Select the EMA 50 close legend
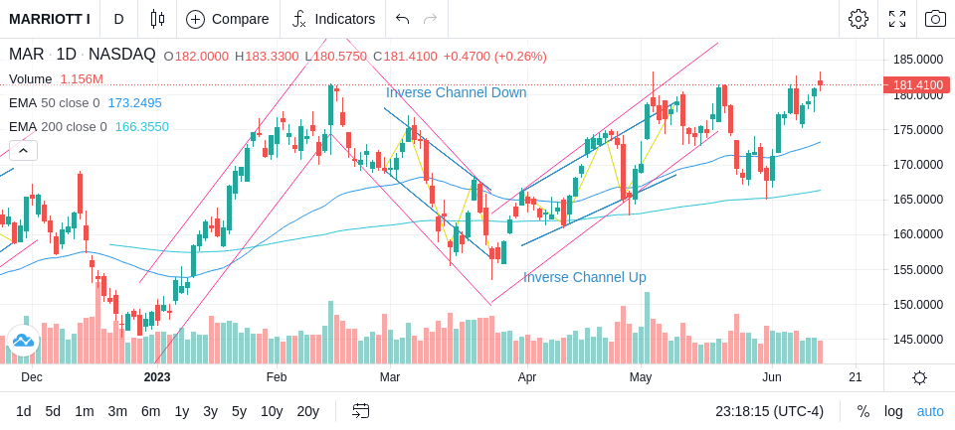The height and width of the screenshot is (430, 955). [x=54, y=103]
